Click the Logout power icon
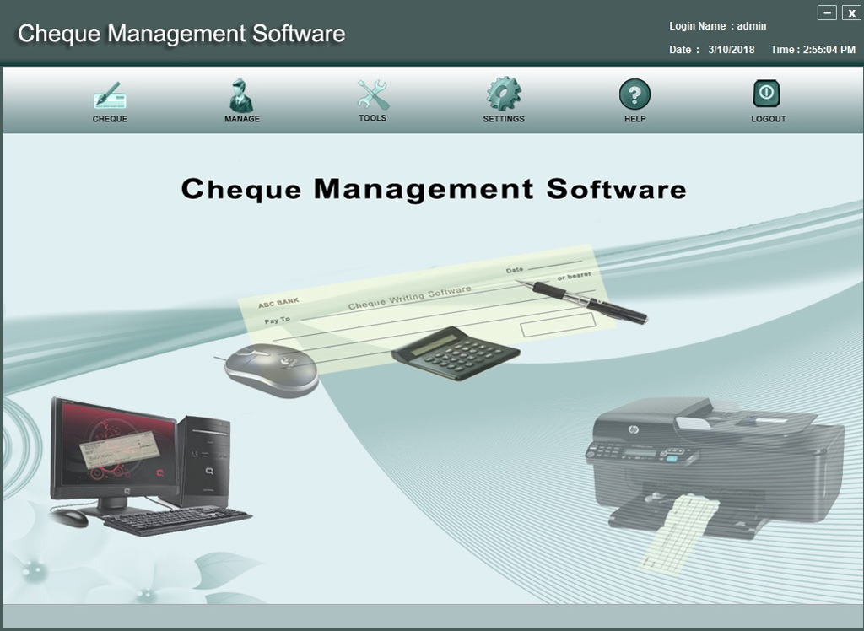864x631 pixels. (767, 94)
